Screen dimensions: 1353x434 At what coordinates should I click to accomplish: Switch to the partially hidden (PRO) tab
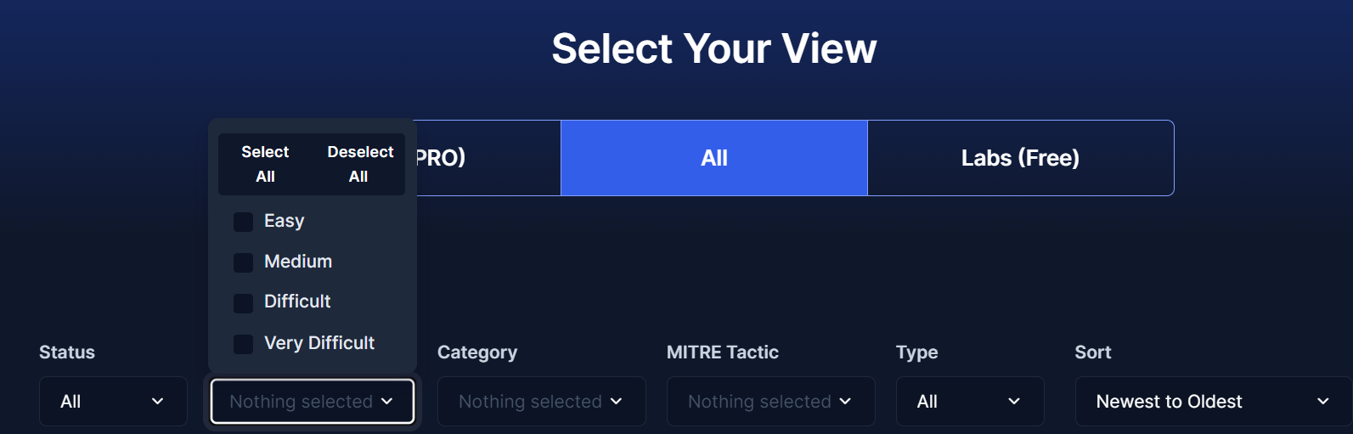coord(487,158)
